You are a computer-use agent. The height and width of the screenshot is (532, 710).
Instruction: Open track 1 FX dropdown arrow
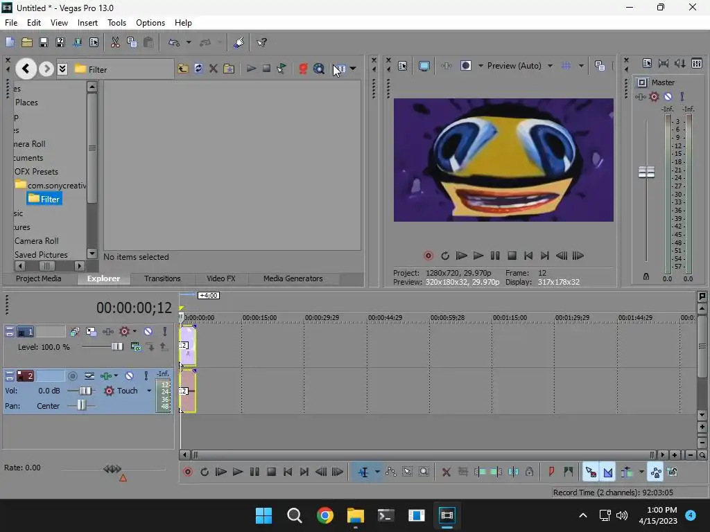pos(135,332)
